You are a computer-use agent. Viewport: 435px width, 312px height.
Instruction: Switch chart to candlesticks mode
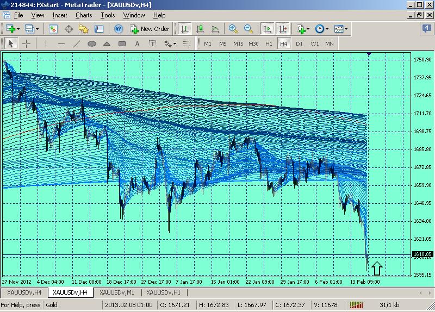tap(200, 29)
